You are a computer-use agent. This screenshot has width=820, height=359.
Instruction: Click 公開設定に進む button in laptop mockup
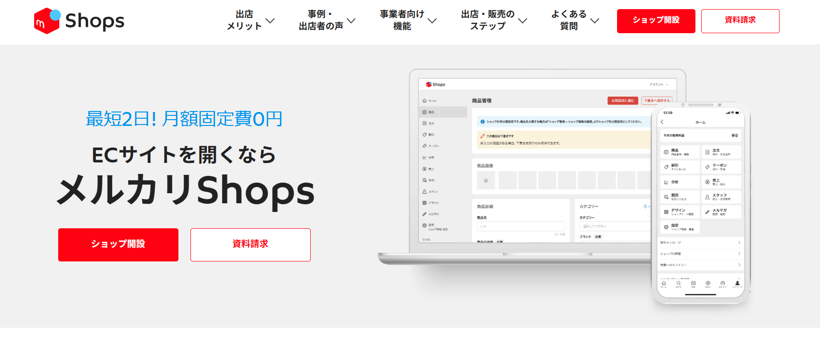623,100
